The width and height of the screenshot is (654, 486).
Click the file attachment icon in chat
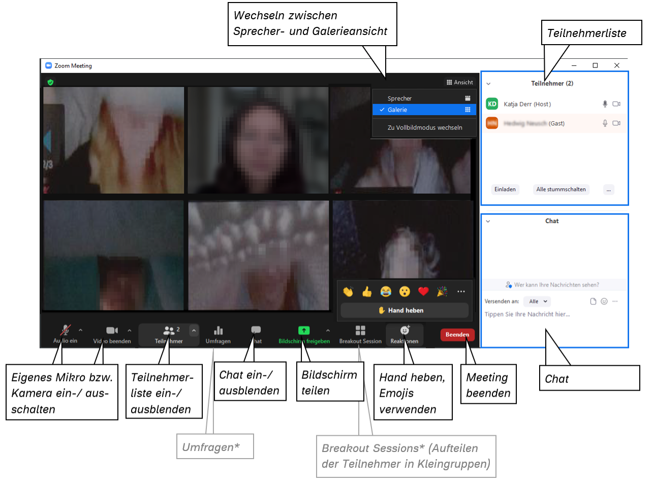(x=593, y=301)
